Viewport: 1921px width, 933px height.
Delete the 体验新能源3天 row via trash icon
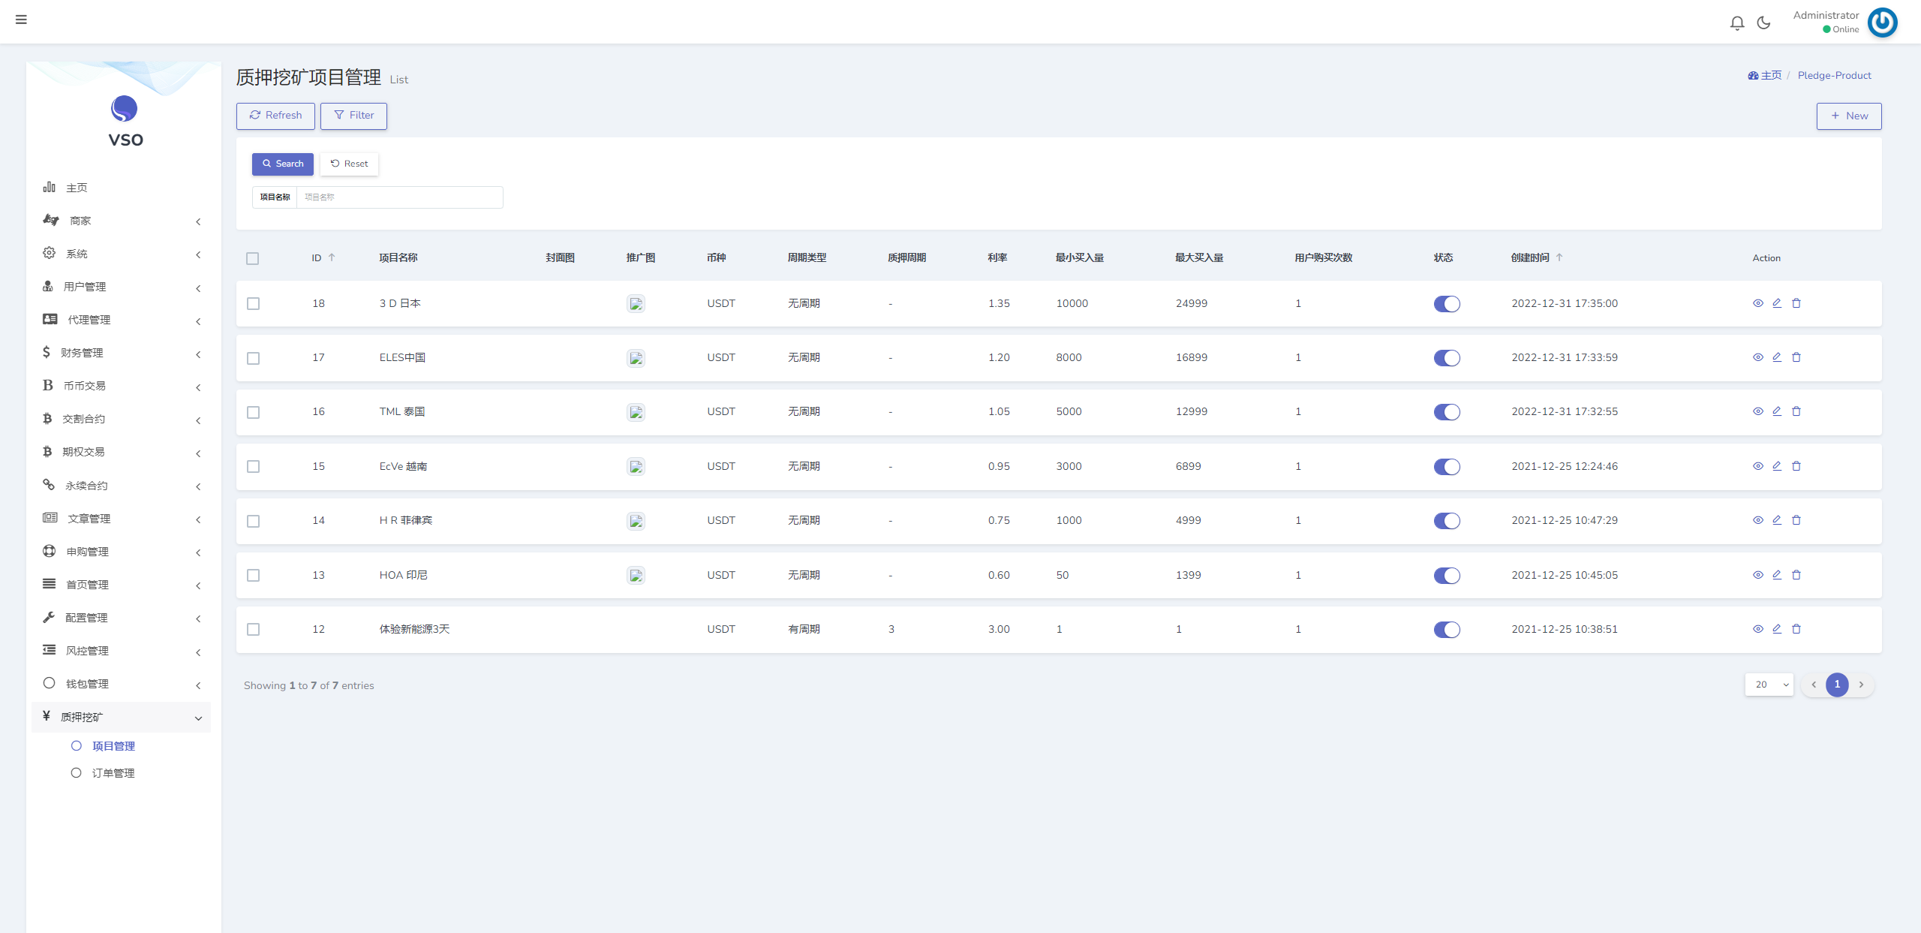tap(1796, 629)
